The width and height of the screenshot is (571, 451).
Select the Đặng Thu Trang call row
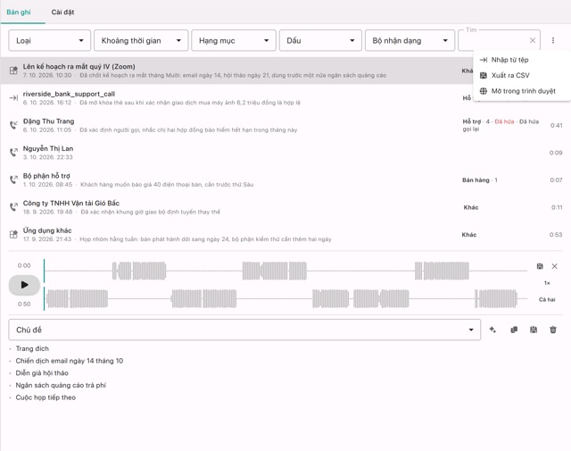285,125
